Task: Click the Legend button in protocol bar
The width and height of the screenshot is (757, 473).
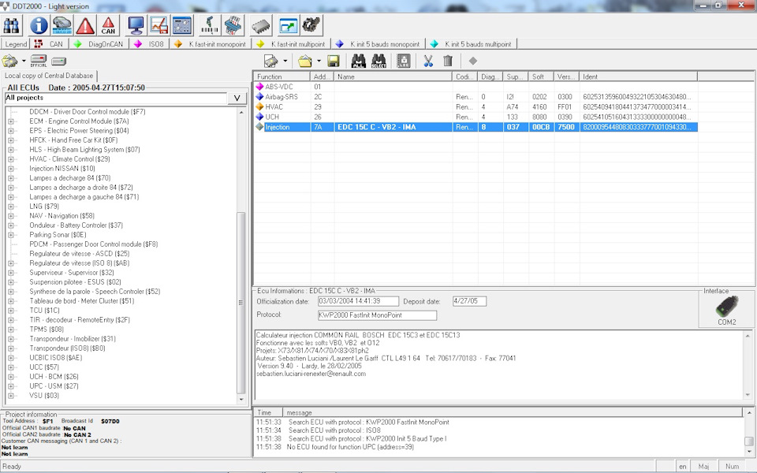Action: pos(16,44)
